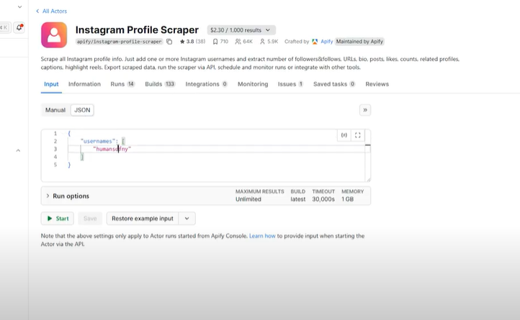Open the Runs tab

coord(122,84)
